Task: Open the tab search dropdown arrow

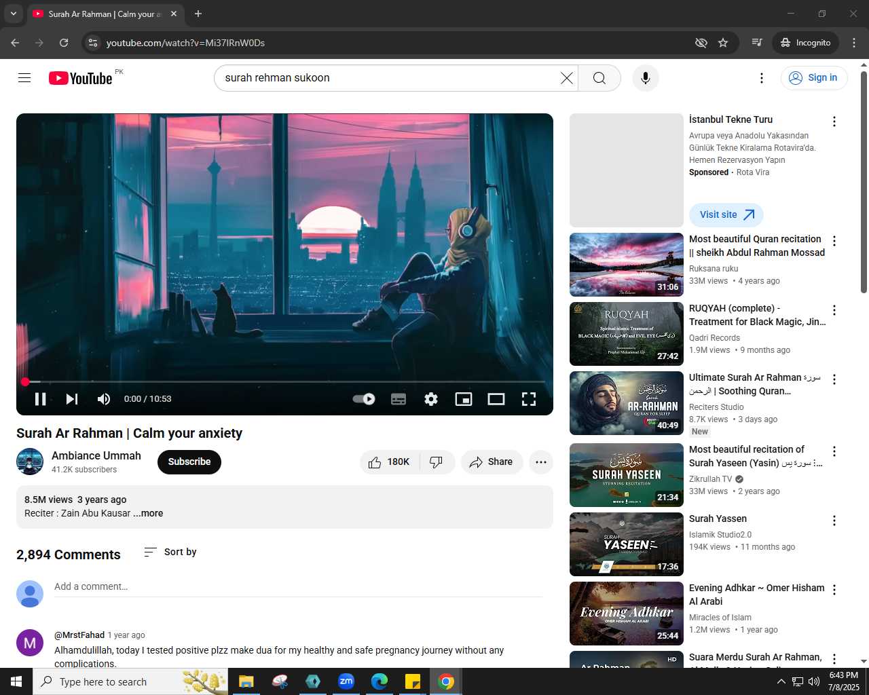Action: coord(13,14)
